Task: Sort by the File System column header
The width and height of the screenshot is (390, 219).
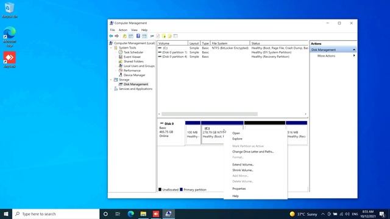Action: tap(230, 43)
